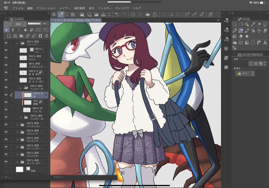Select the Text tool 'A'
The height and width of the screenshot is (188, 269).
[265, 43]
